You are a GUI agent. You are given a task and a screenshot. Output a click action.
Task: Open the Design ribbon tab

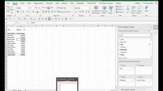pos(118,3)
